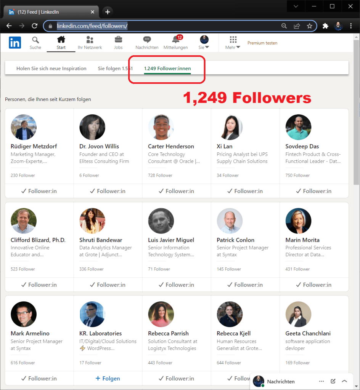Screen dimensions: 360x390
Task: Open the Suche search icon
Action: click(x=35, y=40)
